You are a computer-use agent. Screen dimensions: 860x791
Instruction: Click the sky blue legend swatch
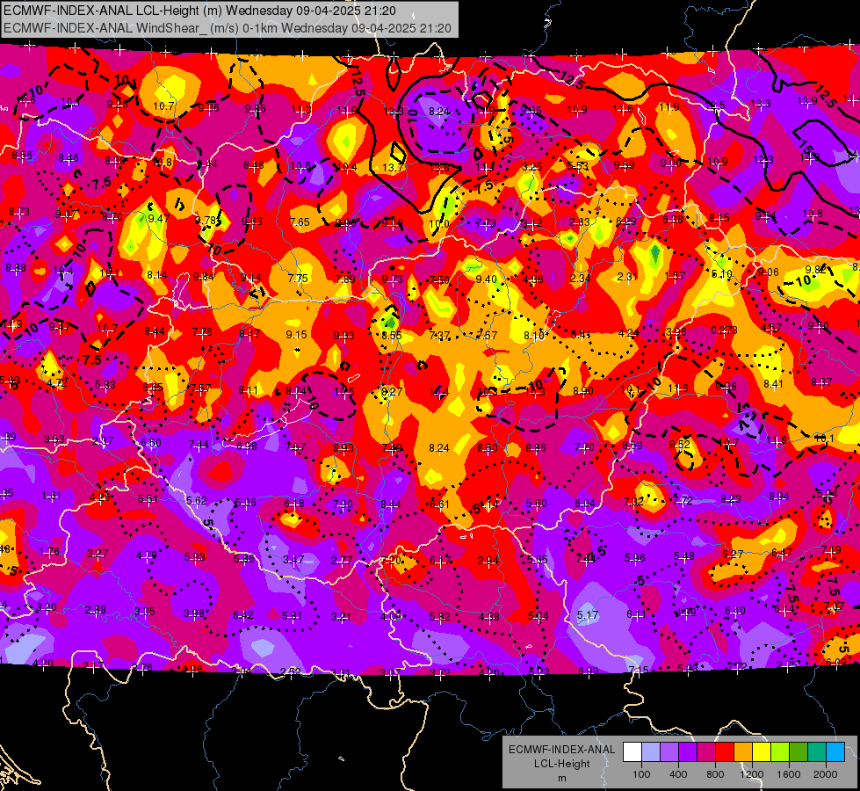click(x=836, y=752)
